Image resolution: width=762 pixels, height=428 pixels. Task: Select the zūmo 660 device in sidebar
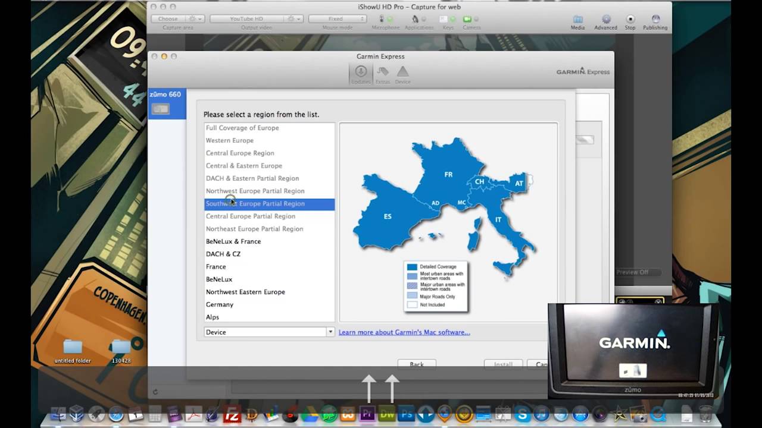tap(167, 103)
